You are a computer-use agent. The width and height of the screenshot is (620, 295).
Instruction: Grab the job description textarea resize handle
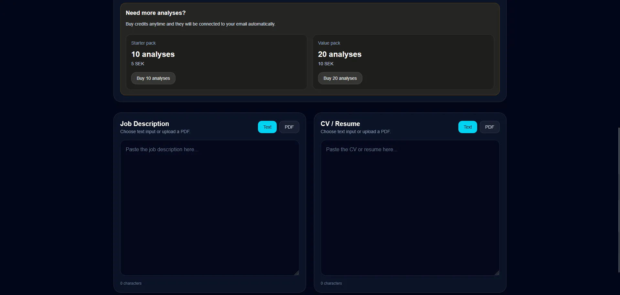pyautogui.click(x=297, y=273)
